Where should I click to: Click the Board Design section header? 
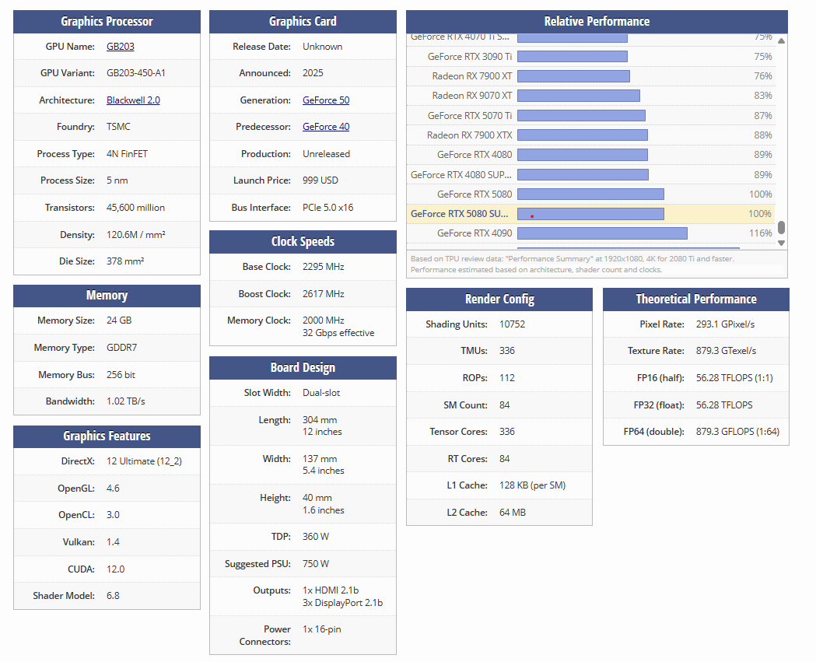303,367
